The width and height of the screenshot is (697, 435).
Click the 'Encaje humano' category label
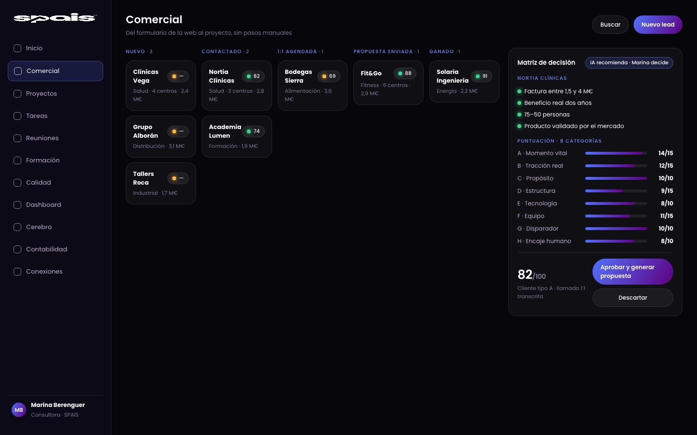click(x=544, y=241)
